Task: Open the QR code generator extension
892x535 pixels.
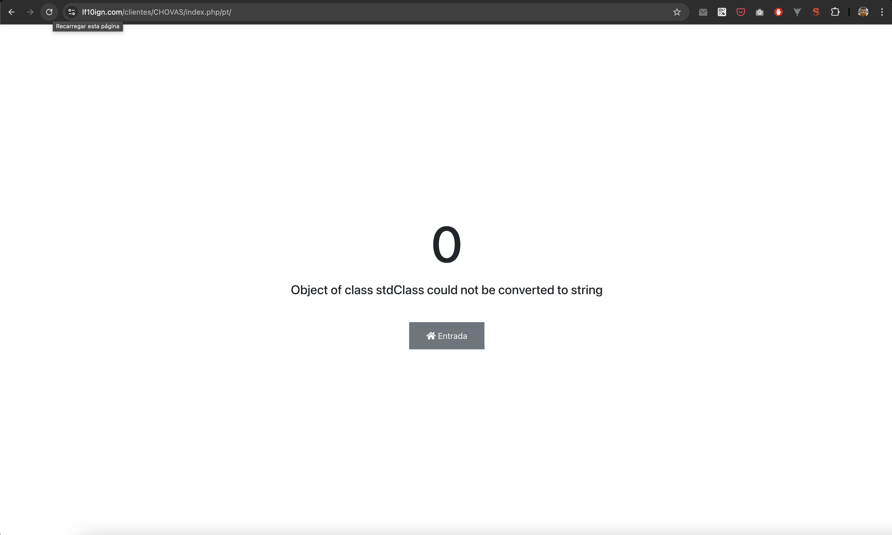Action: pyautogui.click(x=722, y=12)
